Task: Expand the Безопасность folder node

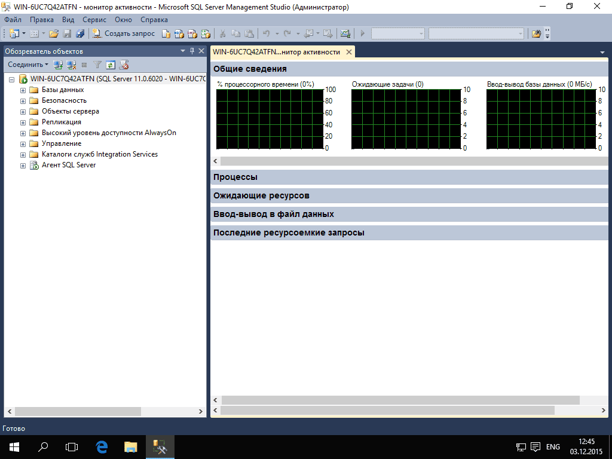Action: (23, 100)
